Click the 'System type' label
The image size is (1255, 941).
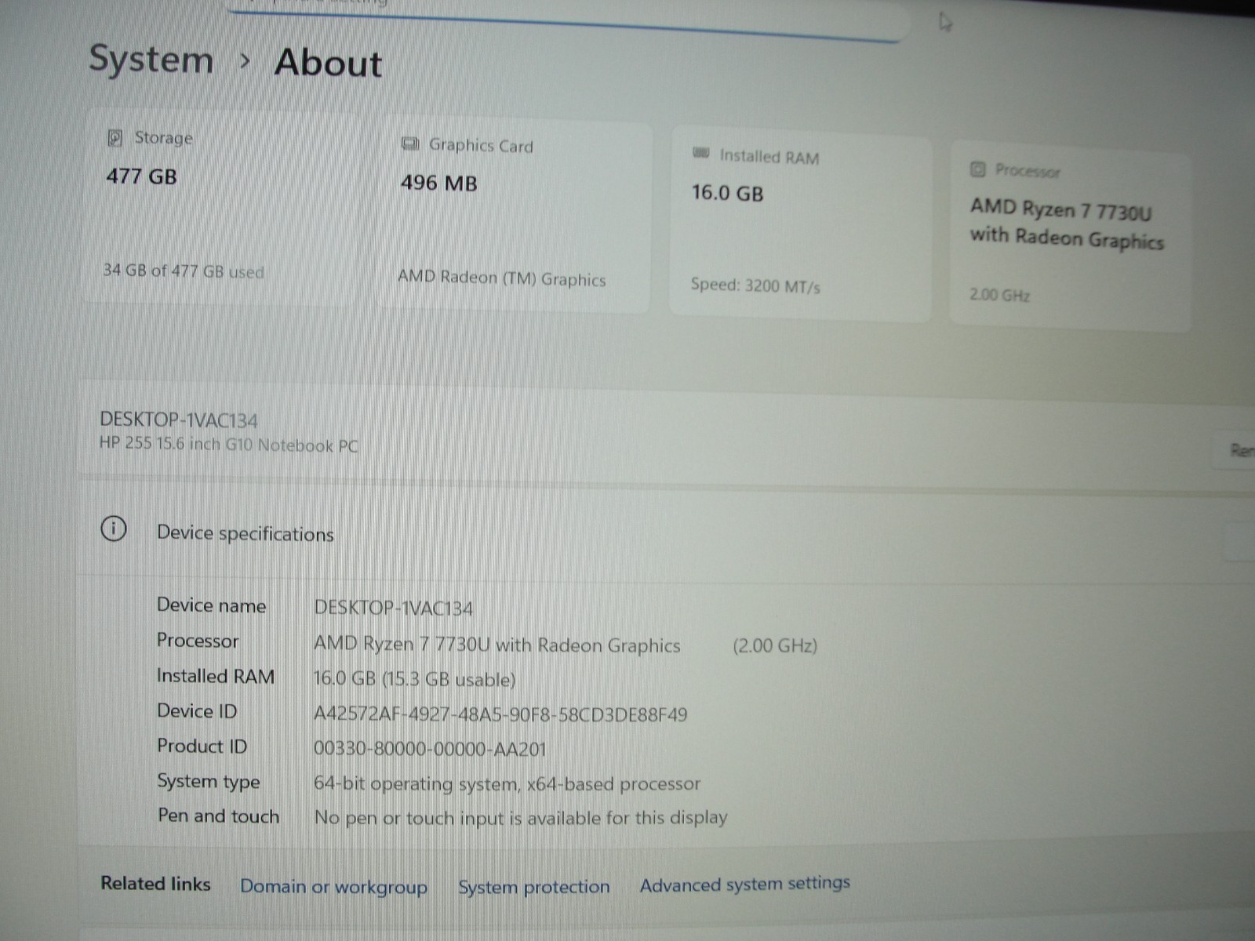pos(208,781)
